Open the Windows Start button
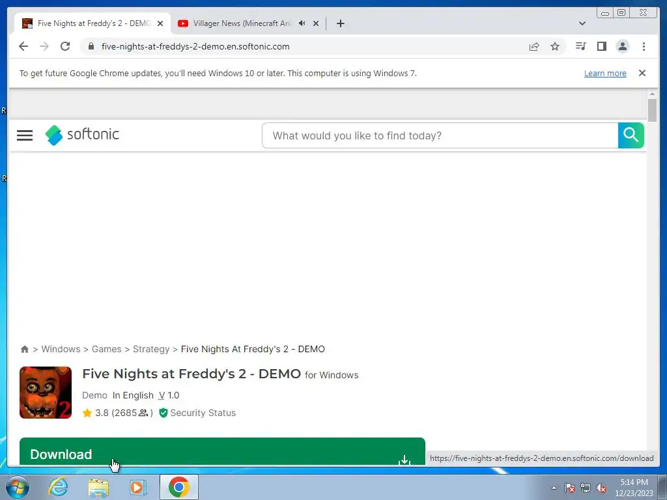The height and width of the screenshot is (500, 667). [18, 487]
